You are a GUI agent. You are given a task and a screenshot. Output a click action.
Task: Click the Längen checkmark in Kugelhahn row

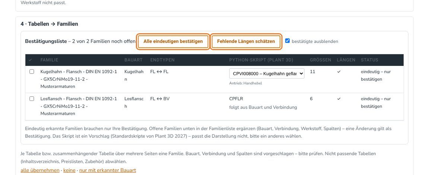click(x=339, y=71)
